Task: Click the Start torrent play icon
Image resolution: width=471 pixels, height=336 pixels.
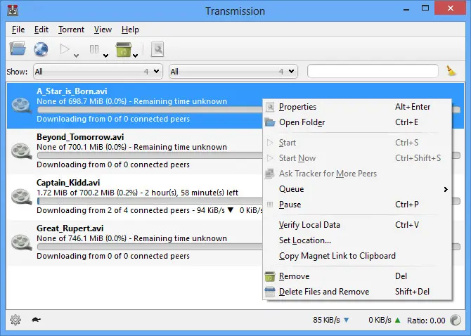Action: pos(65,49)
